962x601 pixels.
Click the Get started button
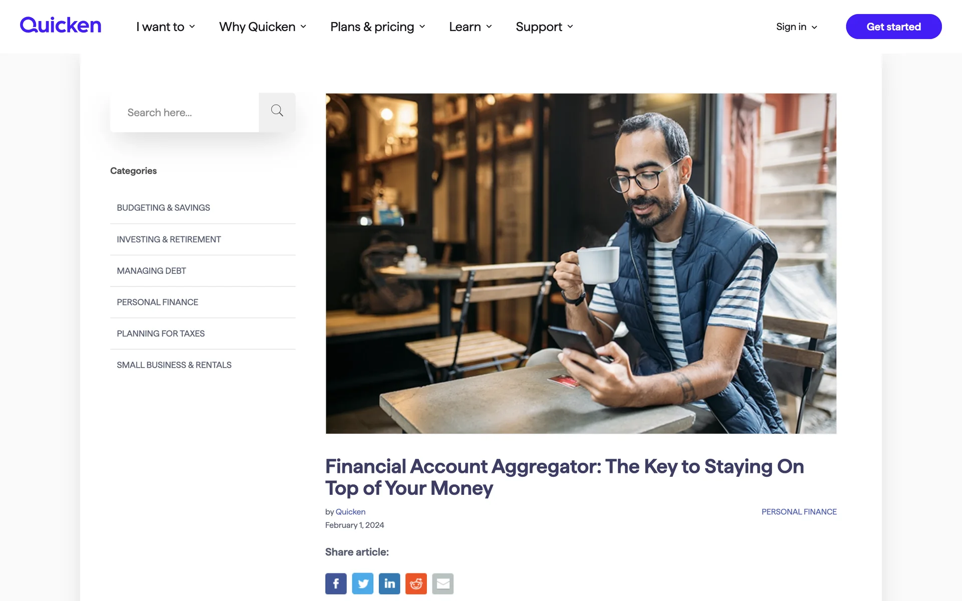893,27
